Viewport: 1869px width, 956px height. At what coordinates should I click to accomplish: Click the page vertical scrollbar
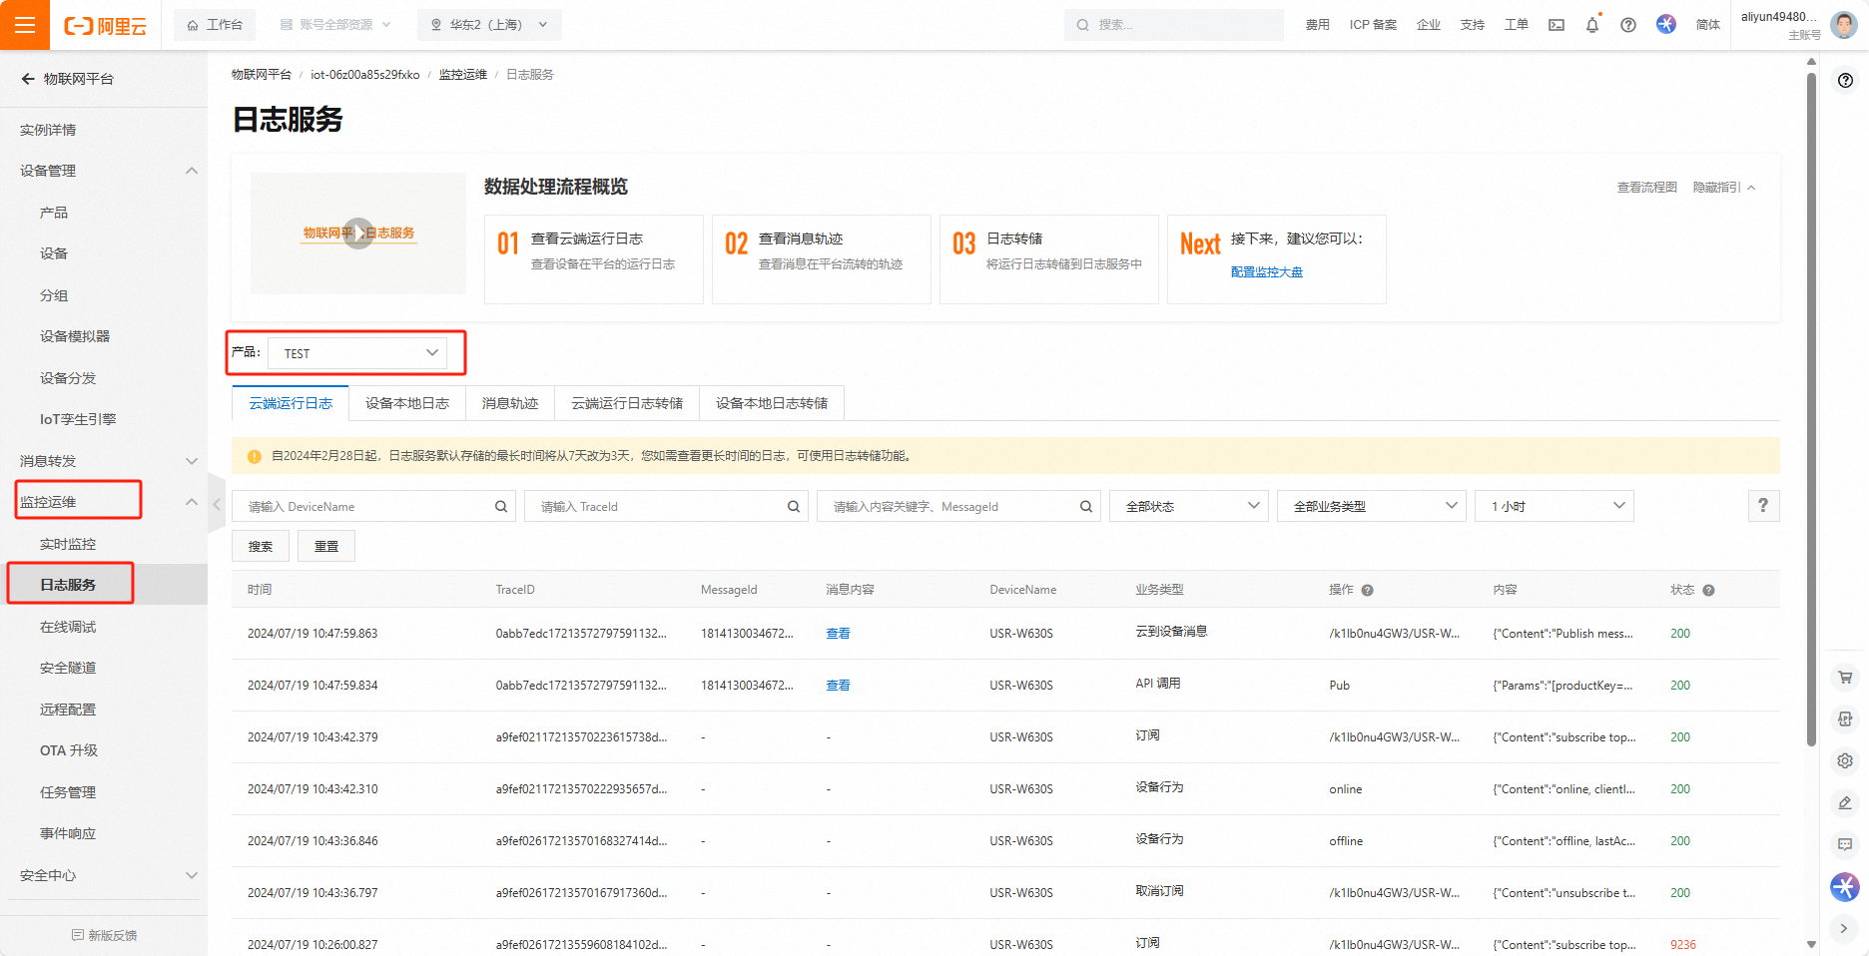(1811, 399)
